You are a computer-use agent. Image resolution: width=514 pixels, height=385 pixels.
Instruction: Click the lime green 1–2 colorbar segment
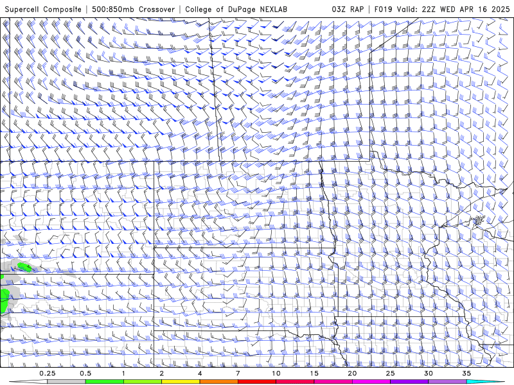coord(142,382)
